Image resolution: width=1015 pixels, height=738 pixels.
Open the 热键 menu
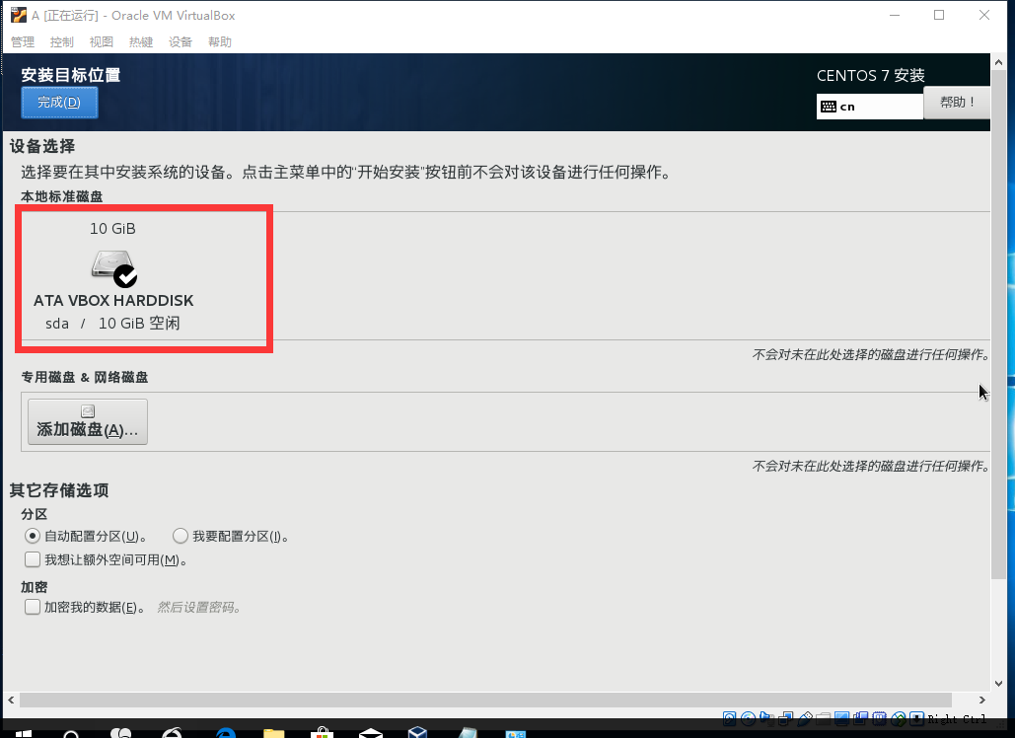tap(141, 42)
